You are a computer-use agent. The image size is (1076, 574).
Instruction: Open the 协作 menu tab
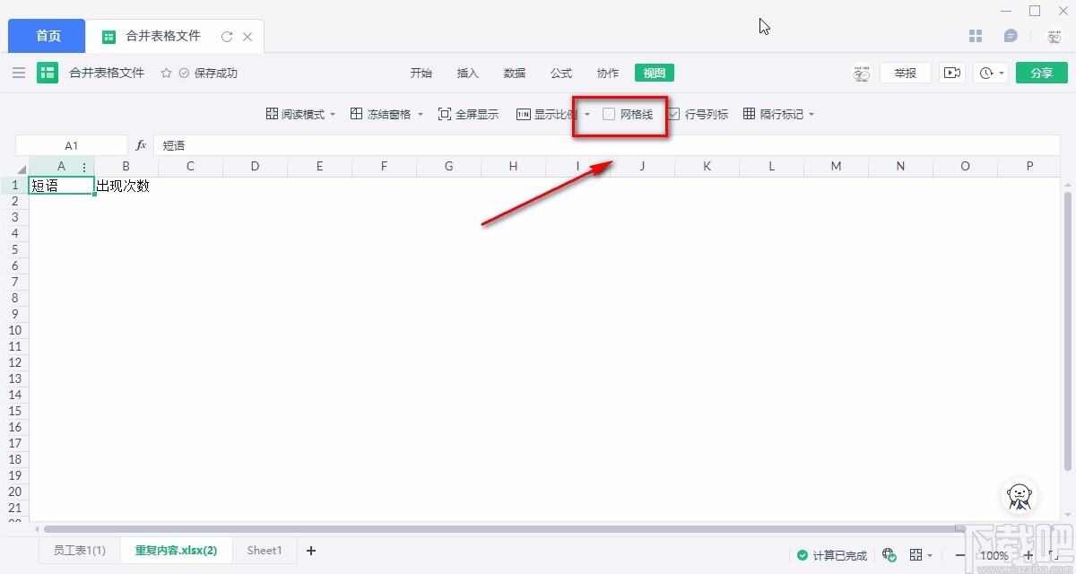[608, 73]
